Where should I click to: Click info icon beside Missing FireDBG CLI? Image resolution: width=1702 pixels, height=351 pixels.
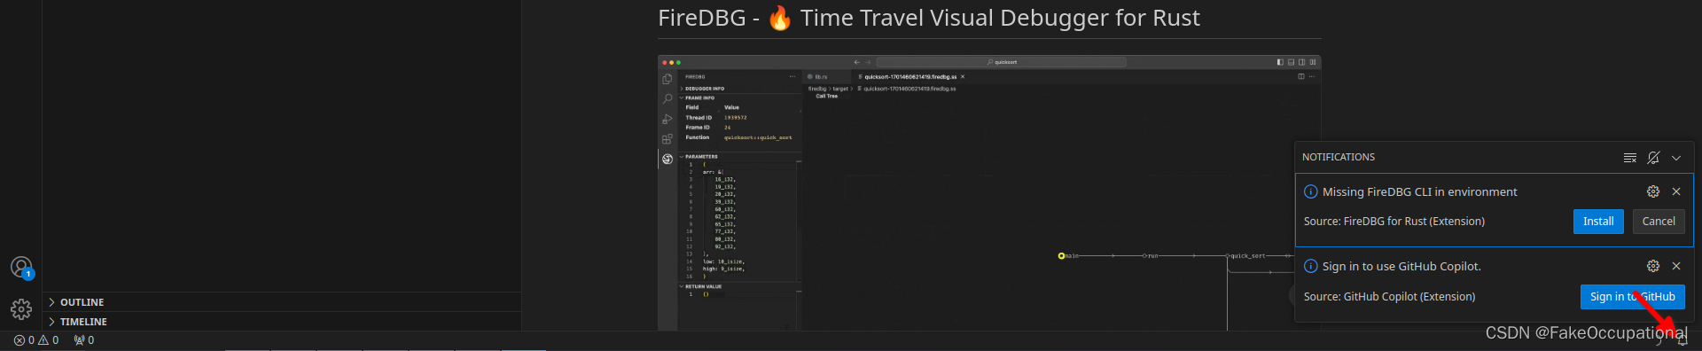click(x=1311, y=191)
